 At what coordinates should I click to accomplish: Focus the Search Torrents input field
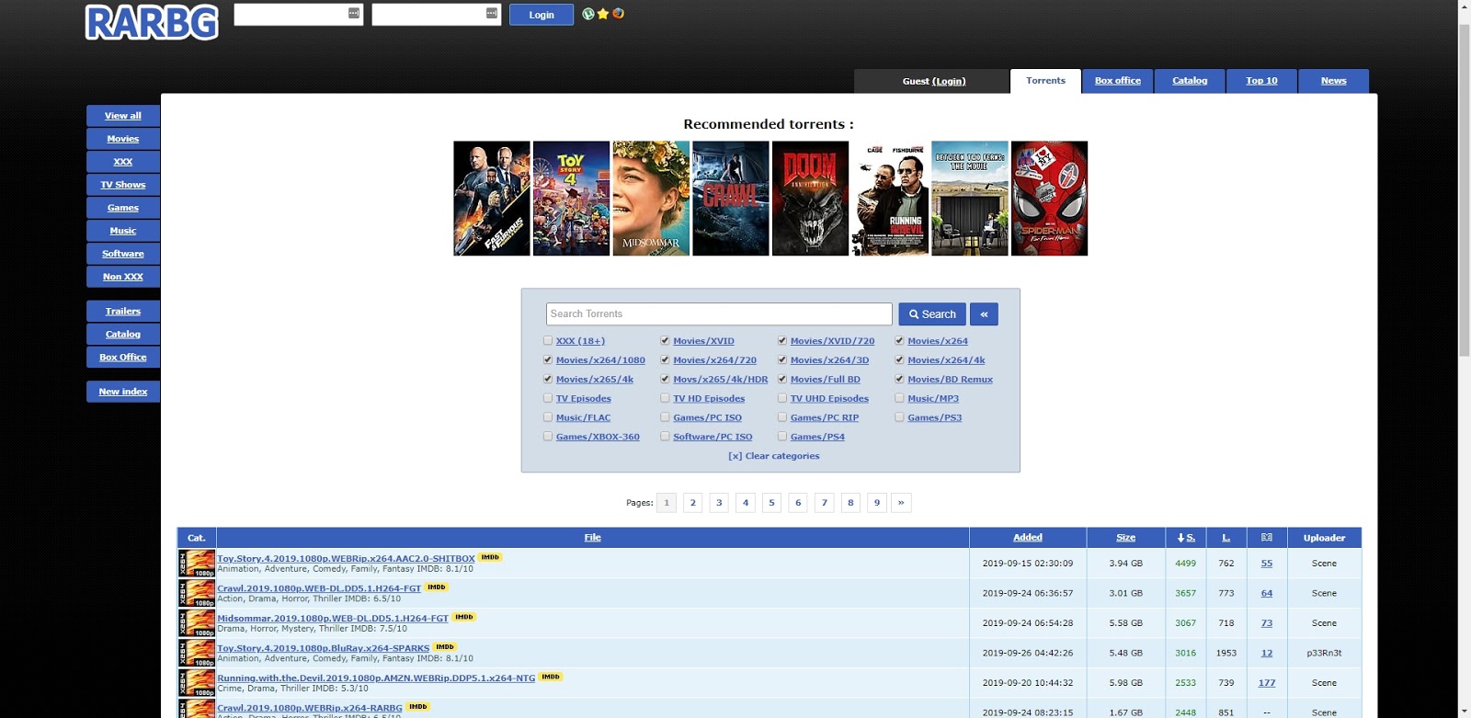point(719,314)
